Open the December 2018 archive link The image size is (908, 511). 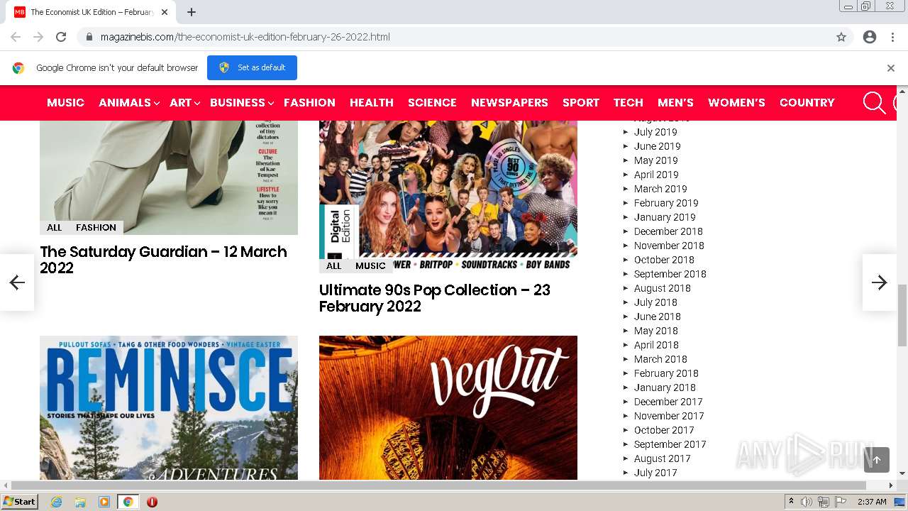point(668,231)
